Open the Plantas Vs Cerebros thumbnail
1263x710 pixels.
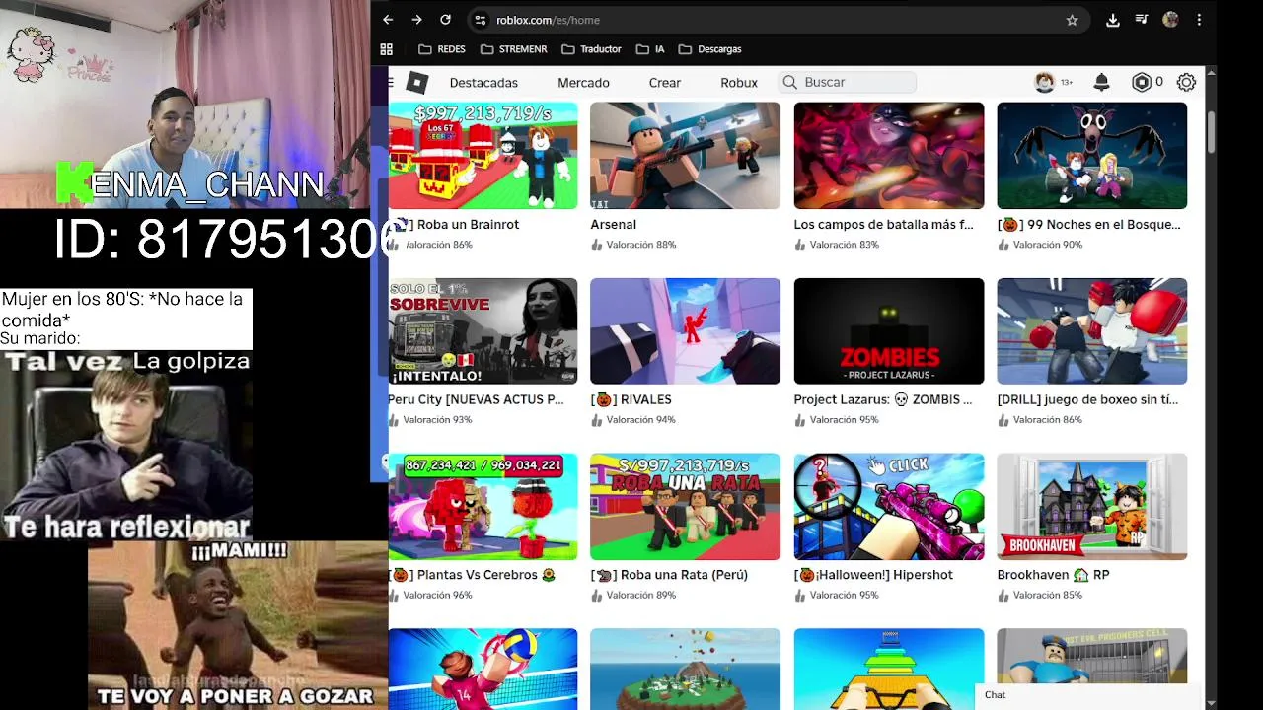coord(483,507)
